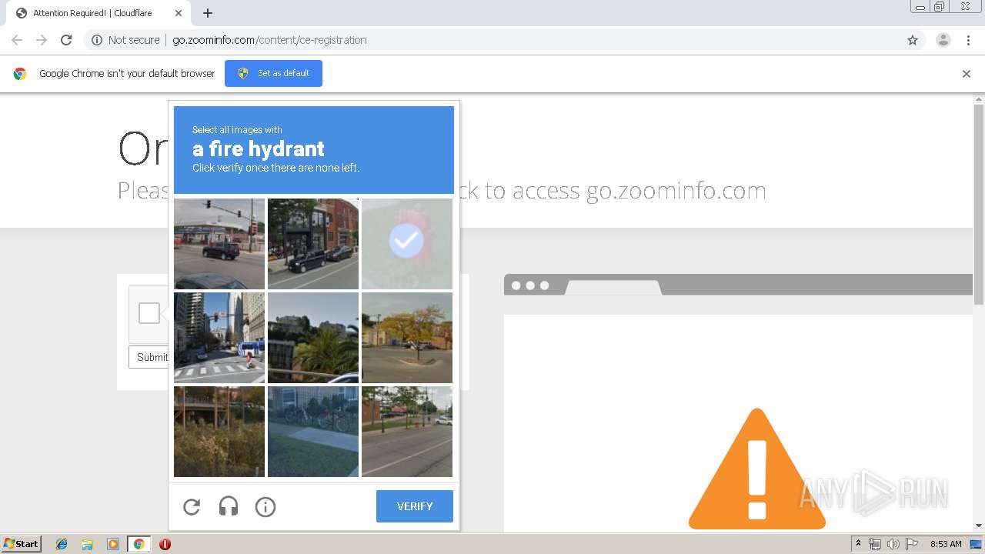Screen dimensions: 985x554
Task: Click the page scrollbar down arrow
Action: pyautogui.click(x=979, y=526)
